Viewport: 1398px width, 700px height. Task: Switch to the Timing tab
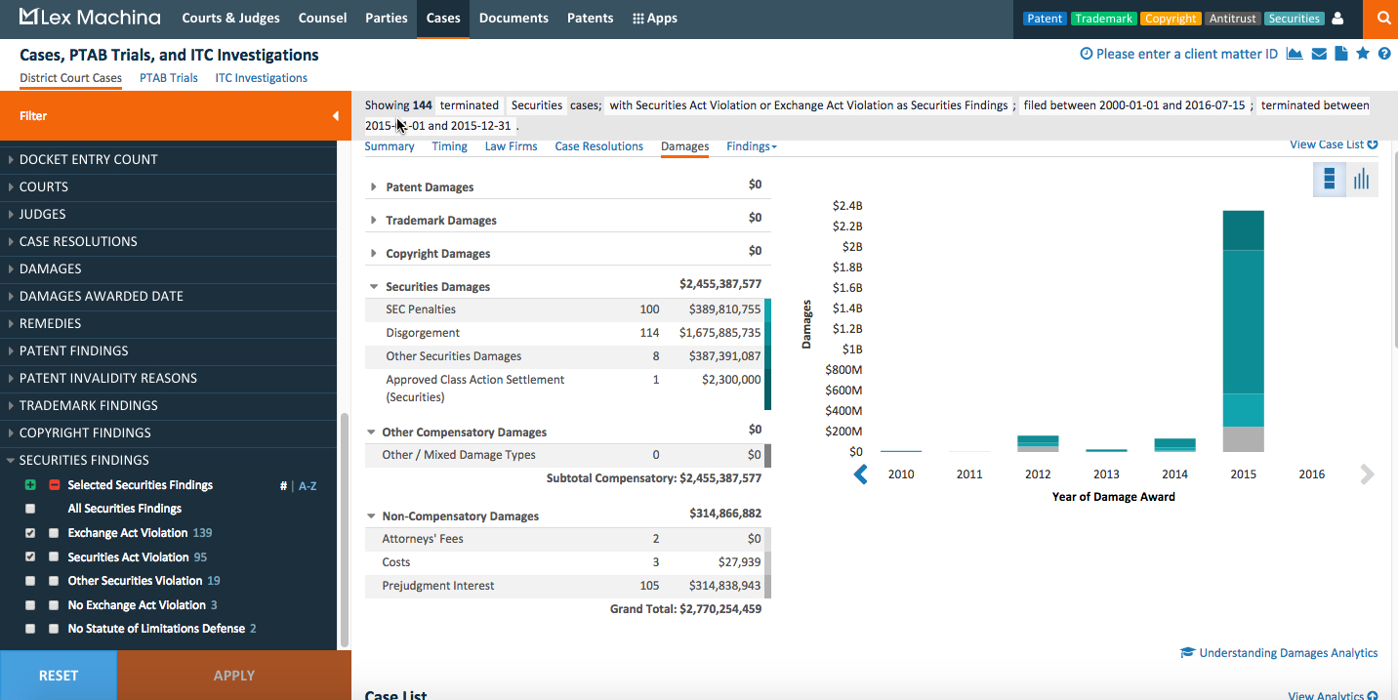coord(449,146)
